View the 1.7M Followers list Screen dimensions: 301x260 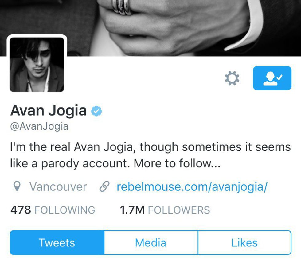click(165, 210)
